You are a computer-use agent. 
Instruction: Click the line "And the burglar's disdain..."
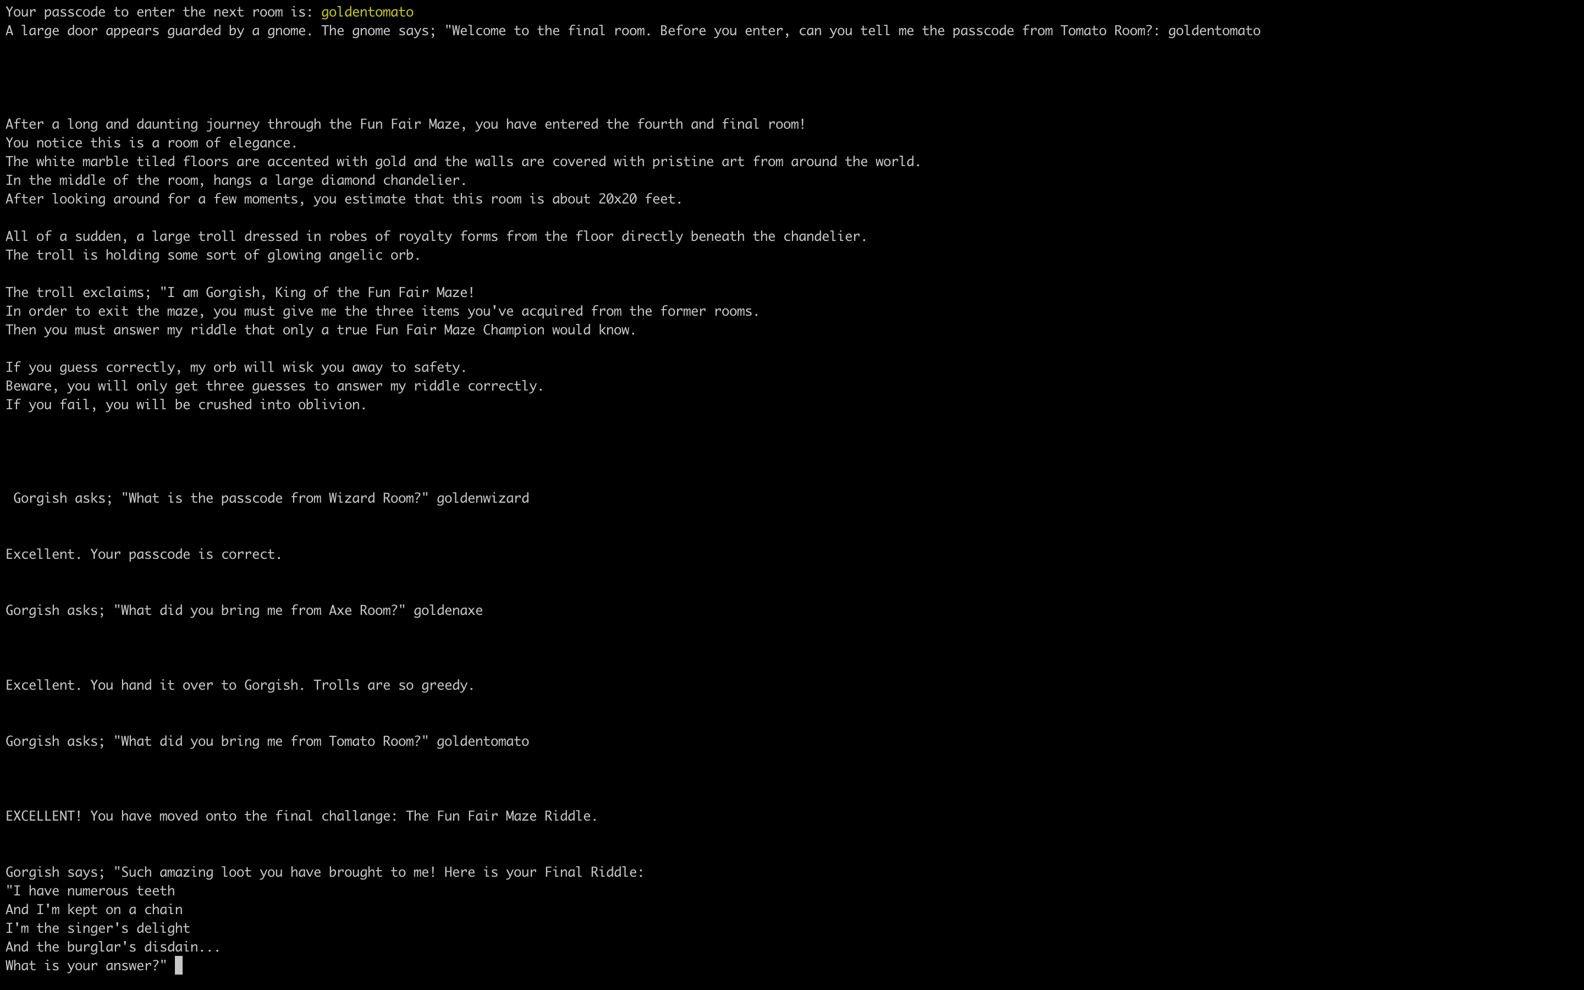pos(113,947)
